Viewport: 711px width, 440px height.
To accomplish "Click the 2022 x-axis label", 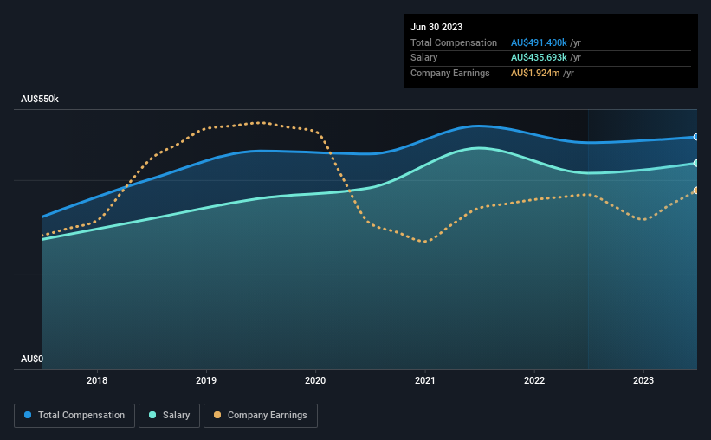I will (534, 380).
